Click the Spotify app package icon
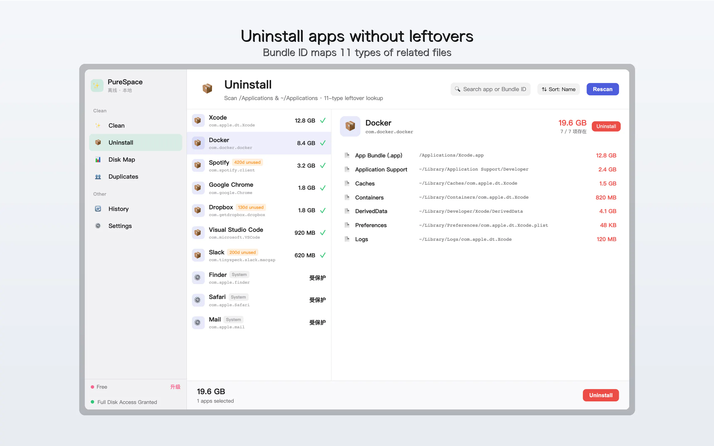 (198, 166)
